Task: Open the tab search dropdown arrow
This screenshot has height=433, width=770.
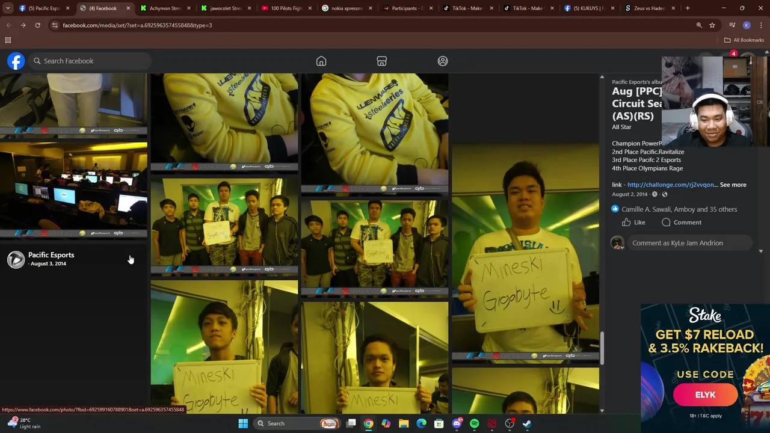Action: 8,8
